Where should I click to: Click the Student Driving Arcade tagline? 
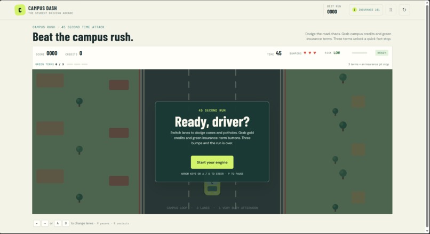pos(51,13)
